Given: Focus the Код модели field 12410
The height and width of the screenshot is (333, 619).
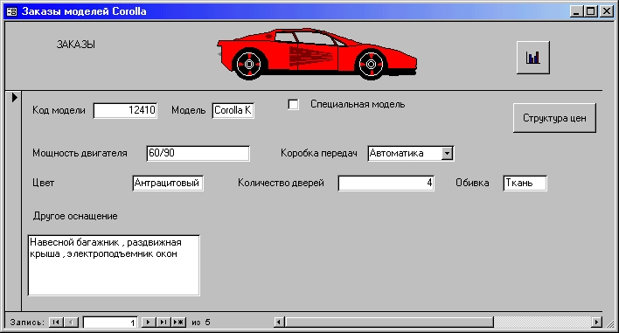Looking at the screenshot, I should [x=125, y=110].
